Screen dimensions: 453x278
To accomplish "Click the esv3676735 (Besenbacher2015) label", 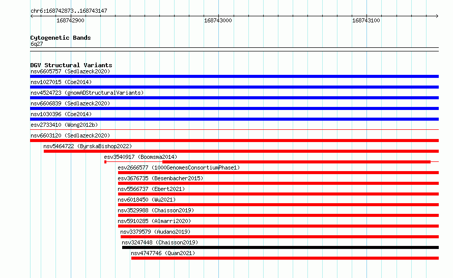I will click(160, 178).
